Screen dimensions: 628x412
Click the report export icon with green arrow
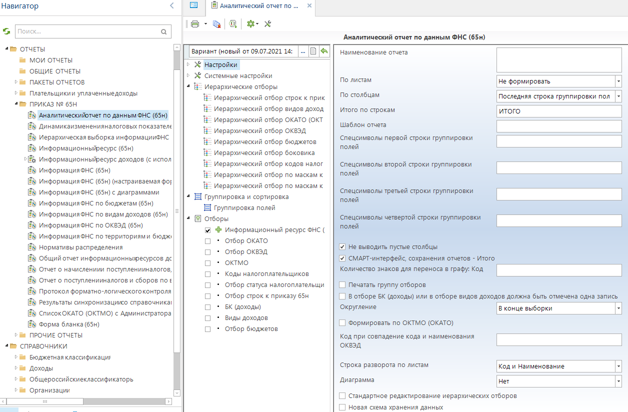coord(233,23)
